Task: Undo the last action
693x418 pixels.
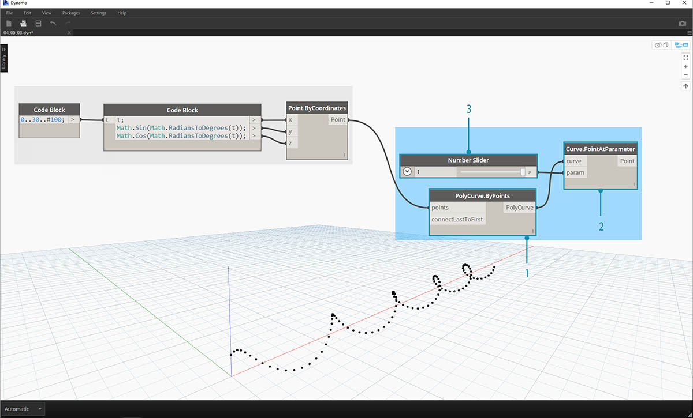Action: click(53, 23)
